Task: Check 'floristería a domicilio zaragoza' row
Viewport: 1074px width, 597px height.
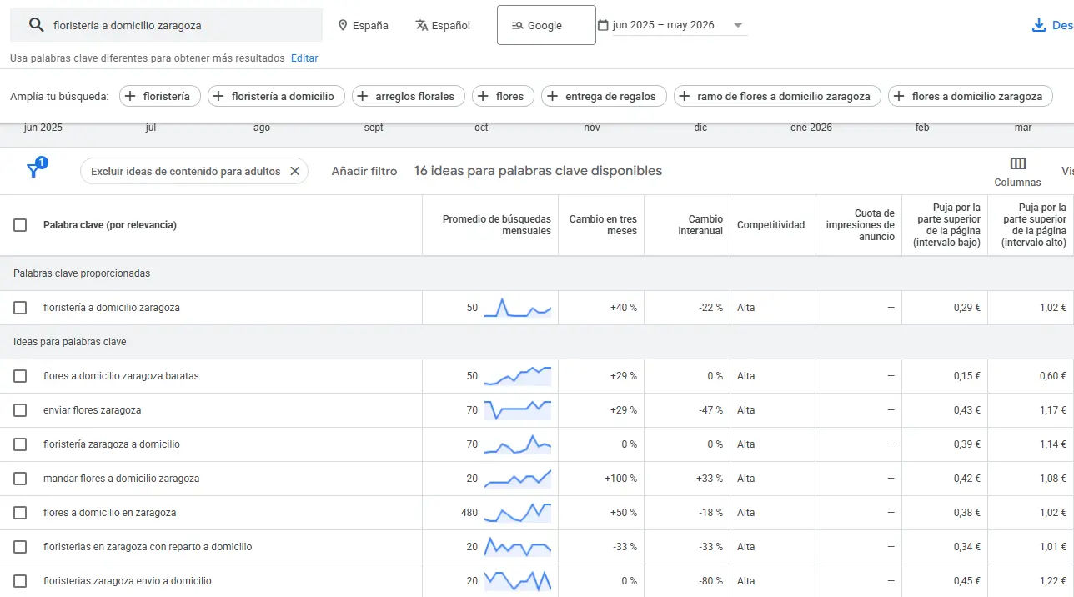Action: (x=20, y=308)
